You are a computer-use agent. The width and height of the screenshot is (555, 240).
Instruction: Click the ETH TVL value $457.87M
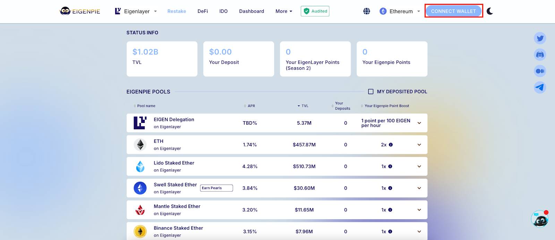pyautogui.click(x=304, y=145)
